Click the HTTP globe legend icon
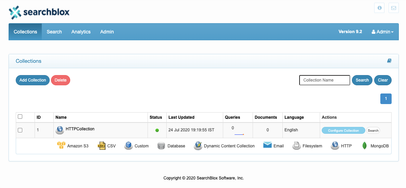 [335, 146]
